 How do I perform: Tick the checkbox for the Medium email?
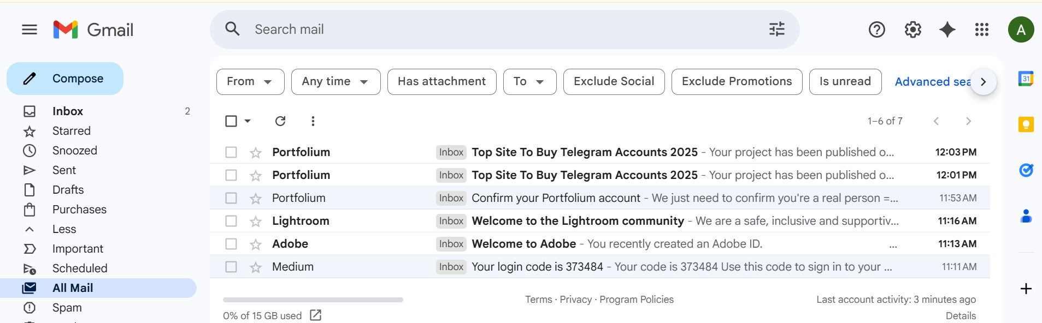point(231,267)
